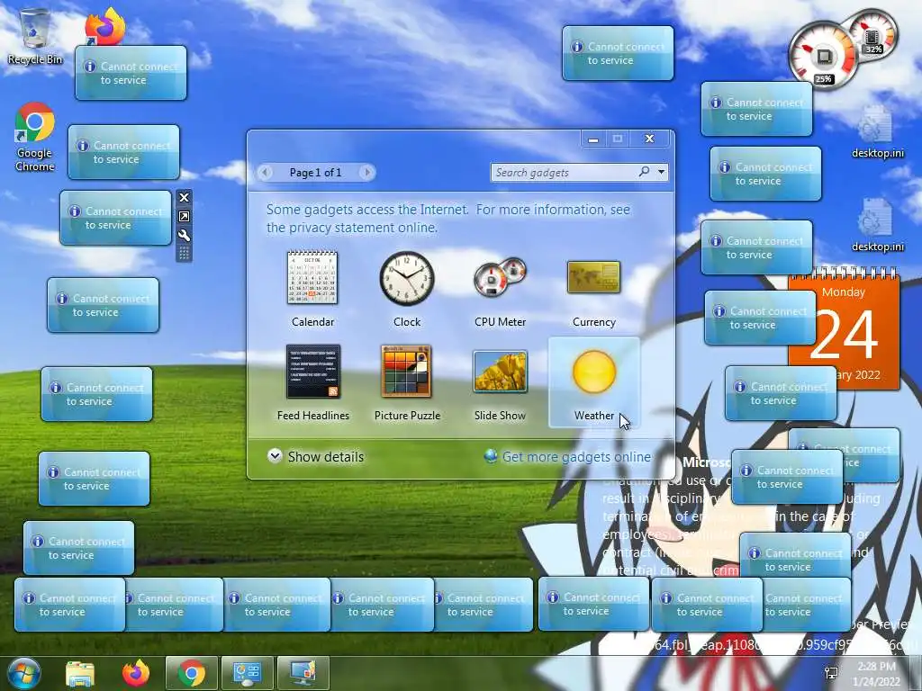
Task: Select the Slide Show gadget icon
Action: click(x=500, y=371)
